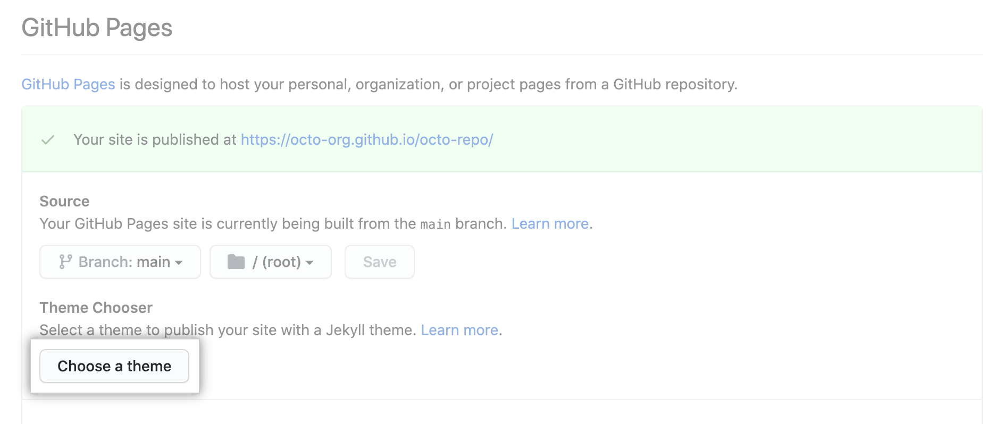The image size is (1004, 424).
Task: Open the / (root) folder dropdown arrow
Action: pyautogui.click(x=309, y=263)
